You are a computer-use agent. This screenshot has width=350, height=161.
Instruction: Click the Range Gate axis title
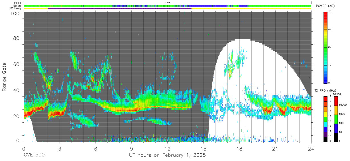click(4, 77)
